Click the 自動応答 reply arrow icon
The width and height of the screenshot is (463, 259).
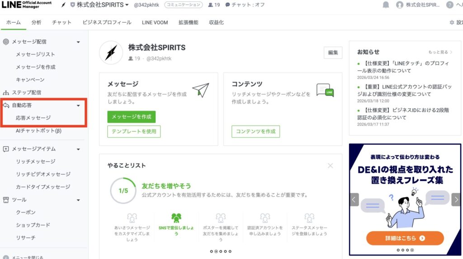pos(6,105)
